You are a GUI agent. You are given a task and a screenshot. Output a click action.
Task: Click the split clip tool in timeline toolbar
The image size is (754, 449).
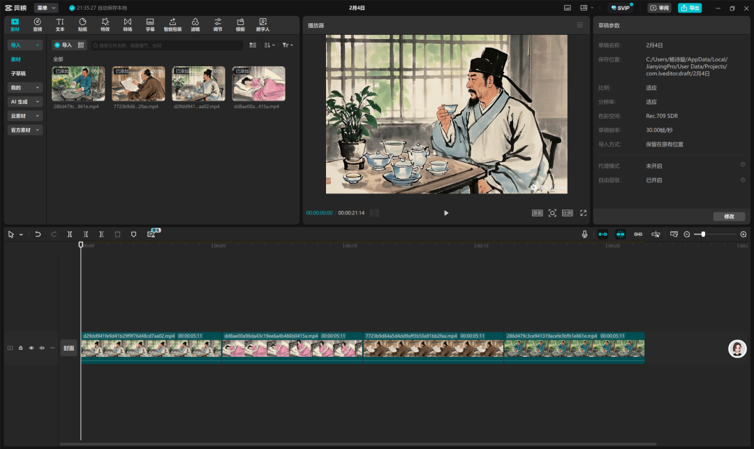70,235
